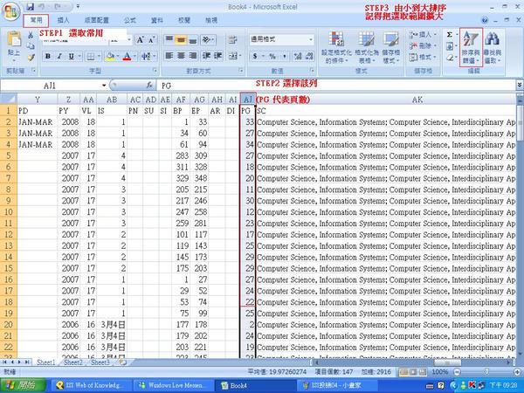Open Data ribbon tab
524x393 pixels.
tap(156, 20)
